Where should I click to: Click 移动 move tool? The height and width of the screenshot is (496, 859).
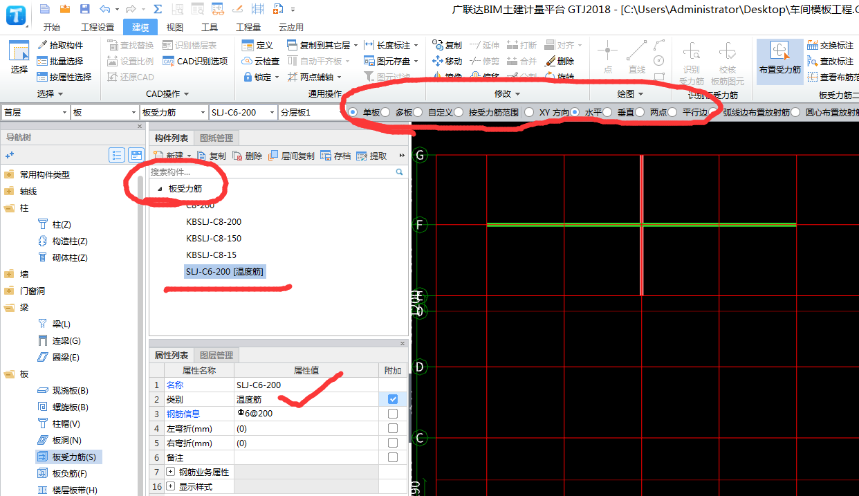click(x=447, y=61)
